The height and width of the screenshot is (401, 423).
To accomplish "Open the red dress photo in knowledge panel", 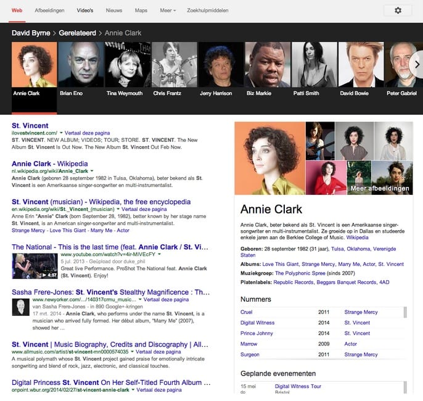I will pyautogui.click(x=326, y=178).
